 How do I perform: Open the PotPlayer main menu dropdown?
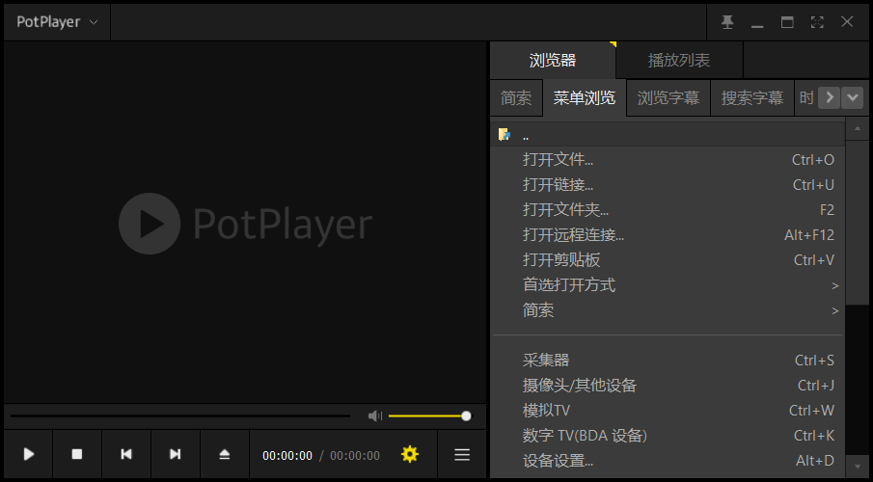pyautogui.click(x=57, y=22)
